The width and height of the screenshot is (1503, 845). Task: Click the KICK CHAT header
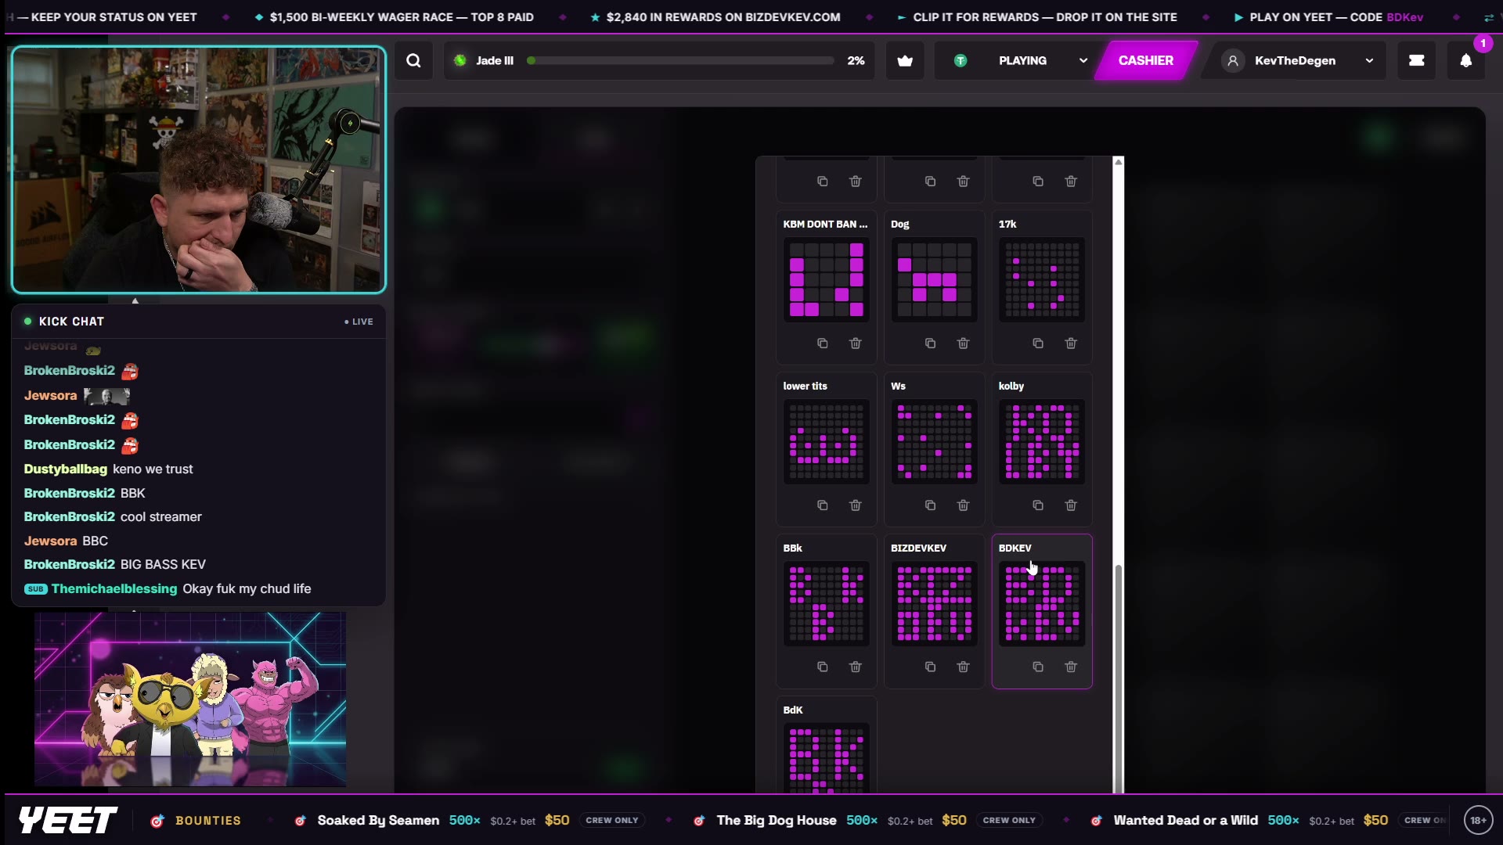pos(71,322)
